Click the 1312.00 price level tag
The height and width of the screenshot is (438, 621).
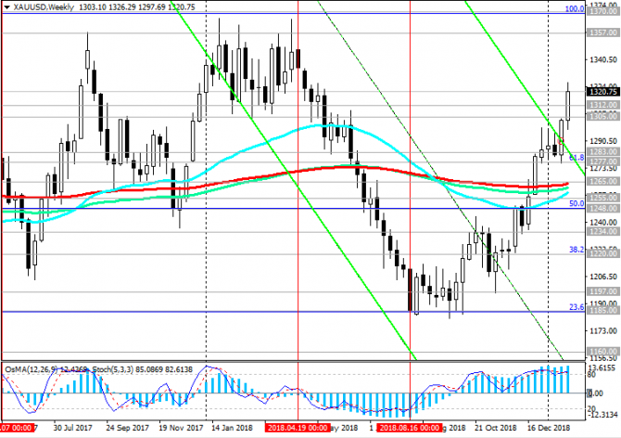click(602, 105)
